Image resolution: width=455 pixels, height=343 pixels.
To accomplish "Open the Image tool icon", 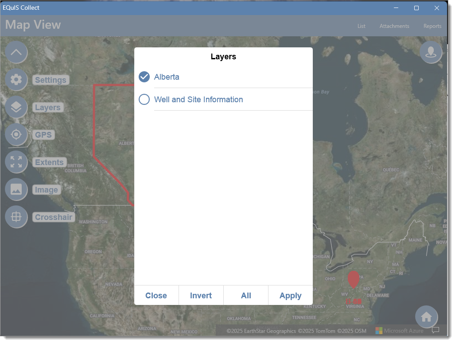I will coord(16,189).
